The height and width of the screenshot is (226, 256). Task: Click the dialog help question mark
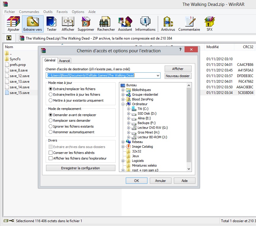pyautogui.click(x=180, y=49)
